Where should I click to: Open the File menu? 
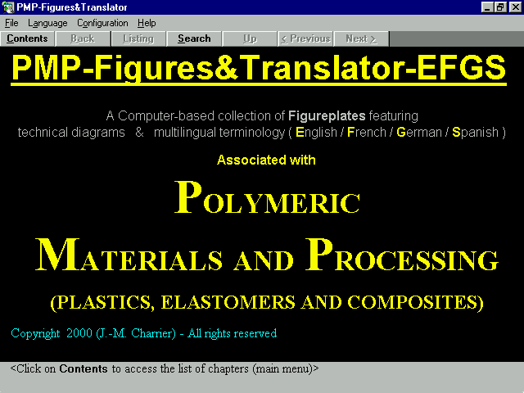pyautogui.click(x=11, y=23)
